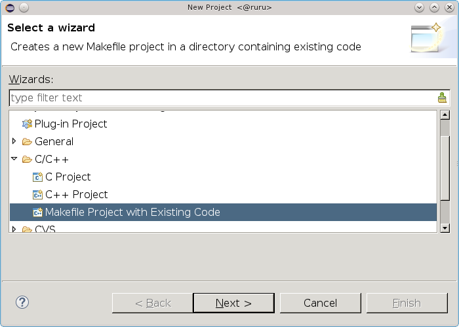The width and height of the screenshot is (459, 327).
Task: Expand the CVS folder node
Action: tap(14, 230)
